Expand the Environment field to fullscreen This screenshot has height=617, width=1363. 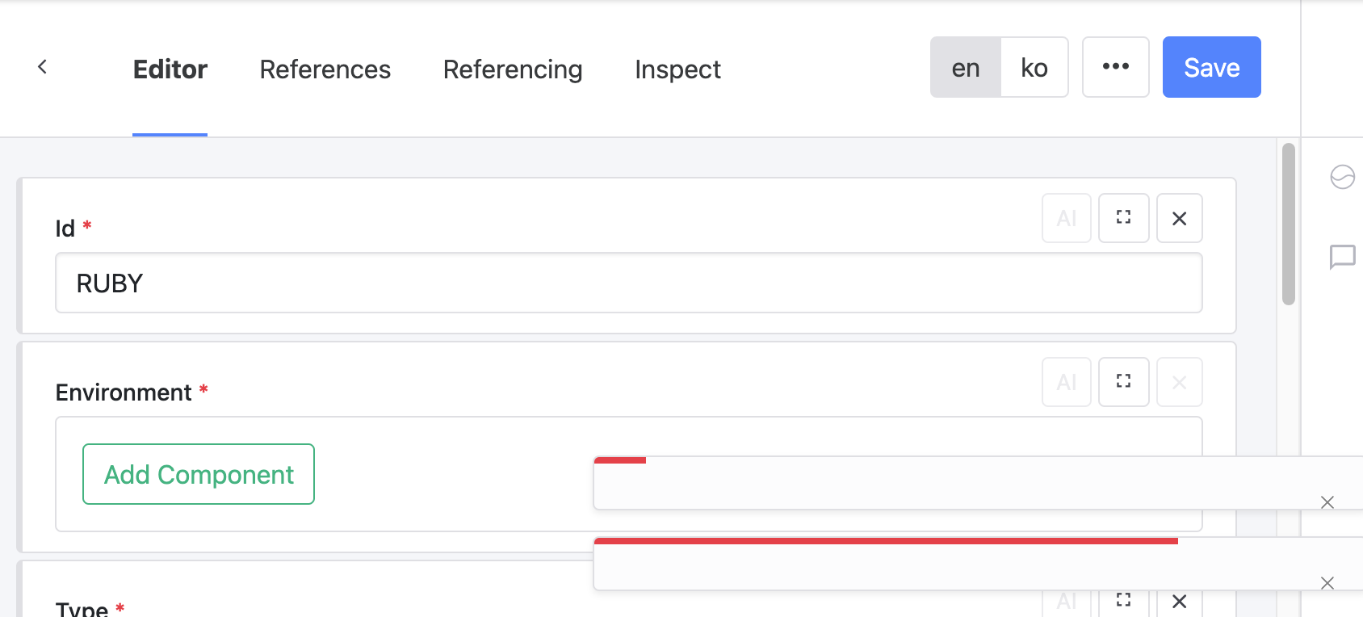point(1123,382)
